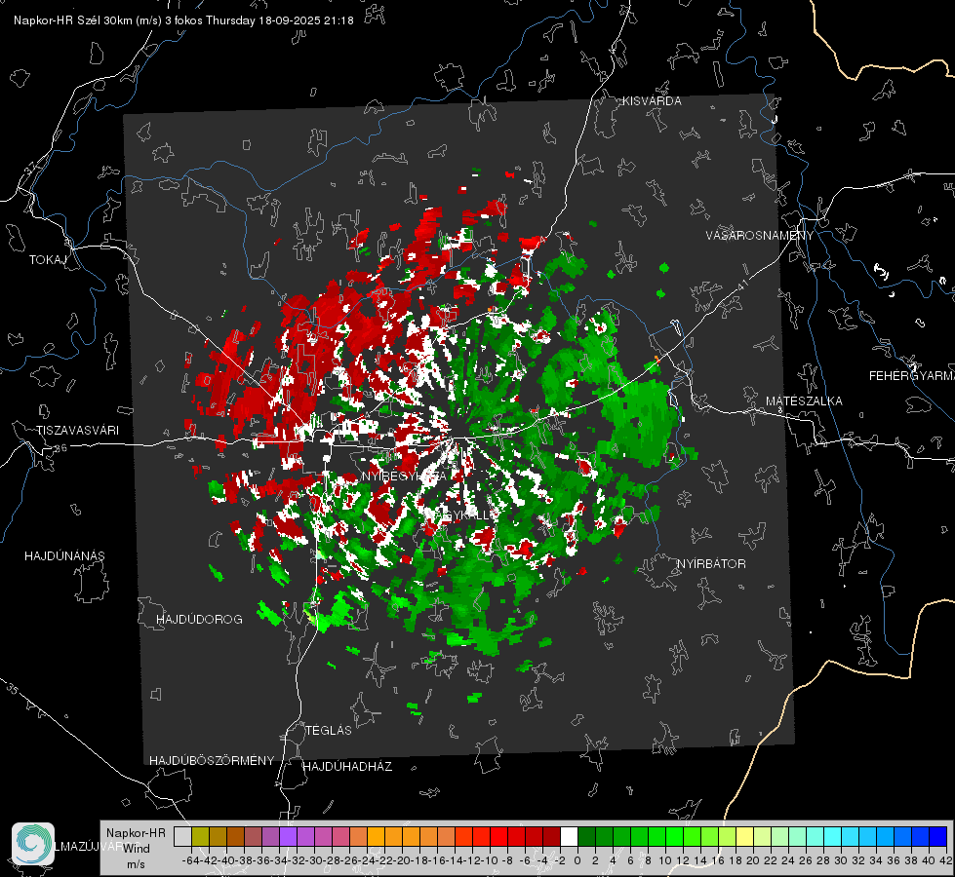Pick the dark blue rightmost legend swatch

pos(938,836)
